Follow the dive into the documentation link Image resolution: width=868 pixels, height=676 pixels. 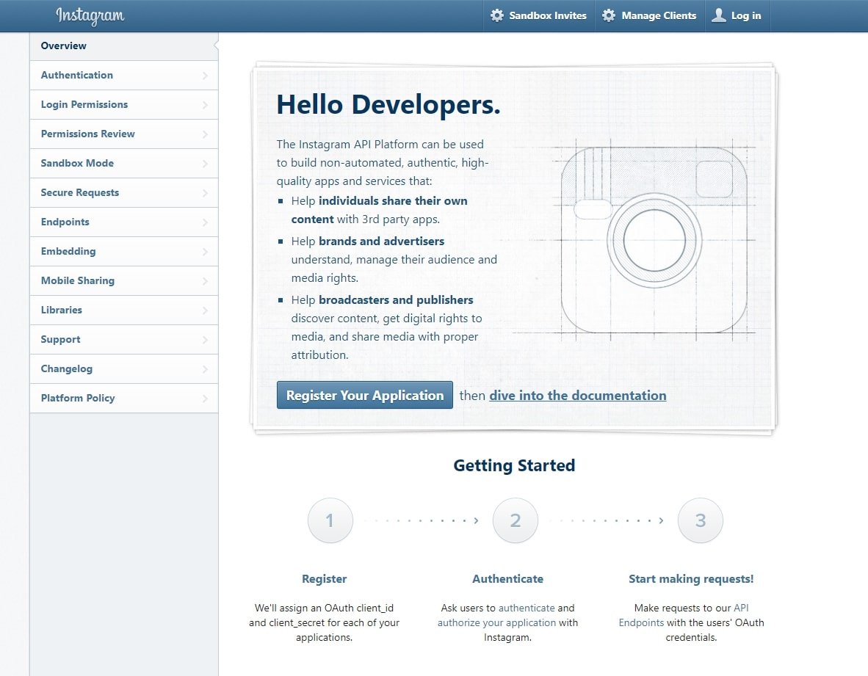coord(577,396)
